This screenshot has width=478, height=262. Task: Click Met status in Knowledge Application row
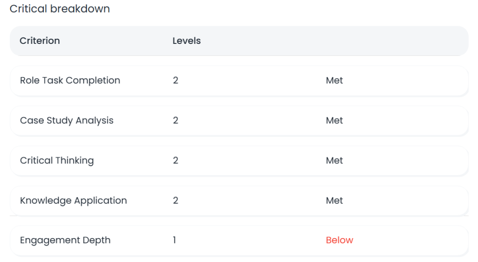click(334, 200)
